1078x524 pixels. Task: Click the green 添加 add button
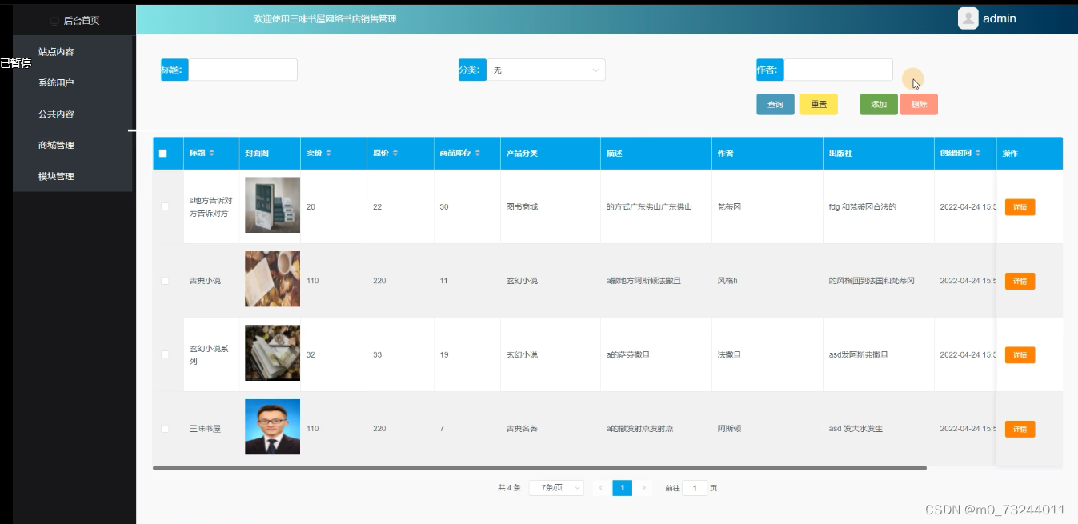[x=879, y=105]
